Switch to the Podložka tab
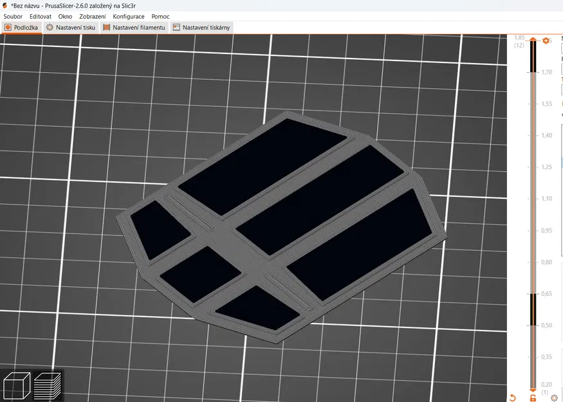Screen dimensions: 563x402 coord(21,28)
